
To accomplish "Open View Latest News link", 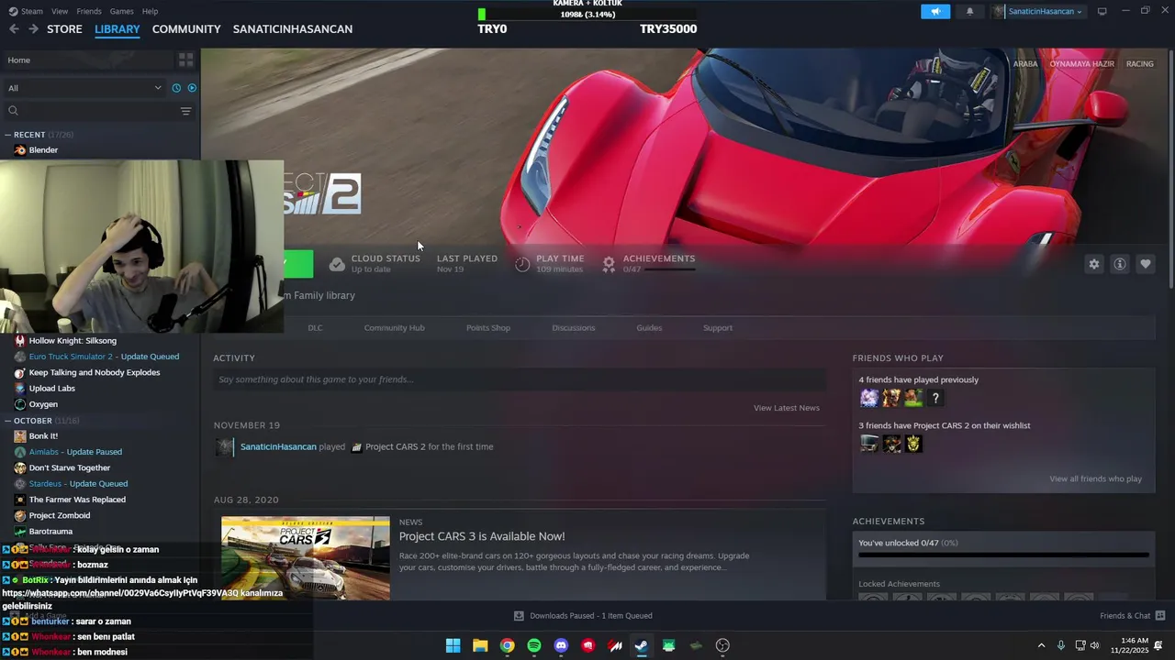I will 787,408.
